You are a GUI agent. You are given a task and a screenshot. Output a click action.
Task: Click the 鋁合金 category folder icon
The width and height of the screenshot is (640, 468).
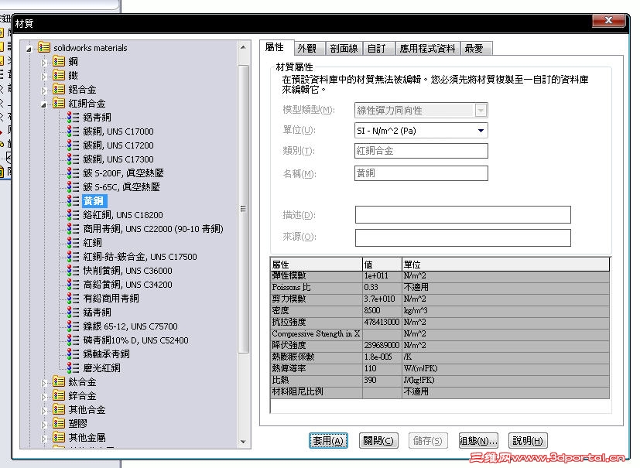pos(59,89)
